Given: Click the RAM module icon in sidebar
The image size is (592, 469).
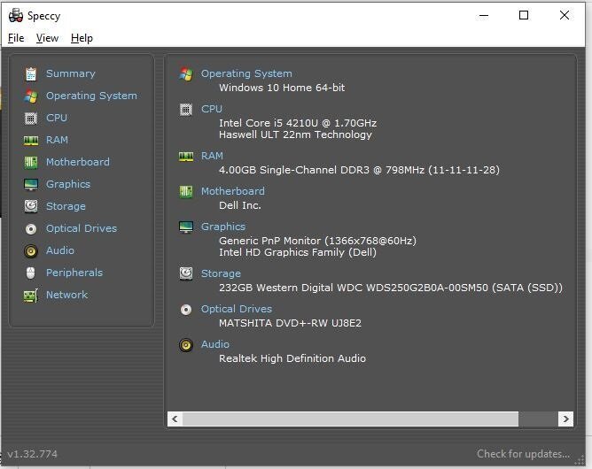Looking at the screenshot, I should (x=31, y=141).
